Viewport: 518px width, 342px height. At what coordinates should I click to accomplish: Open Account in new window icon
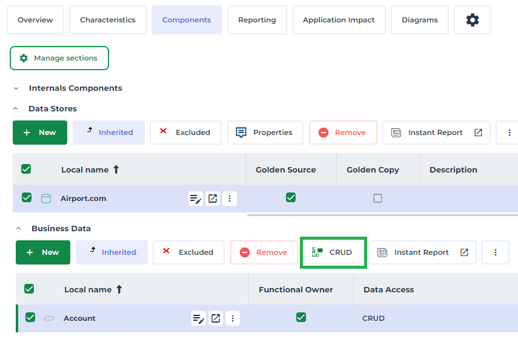tap(216, 318)
